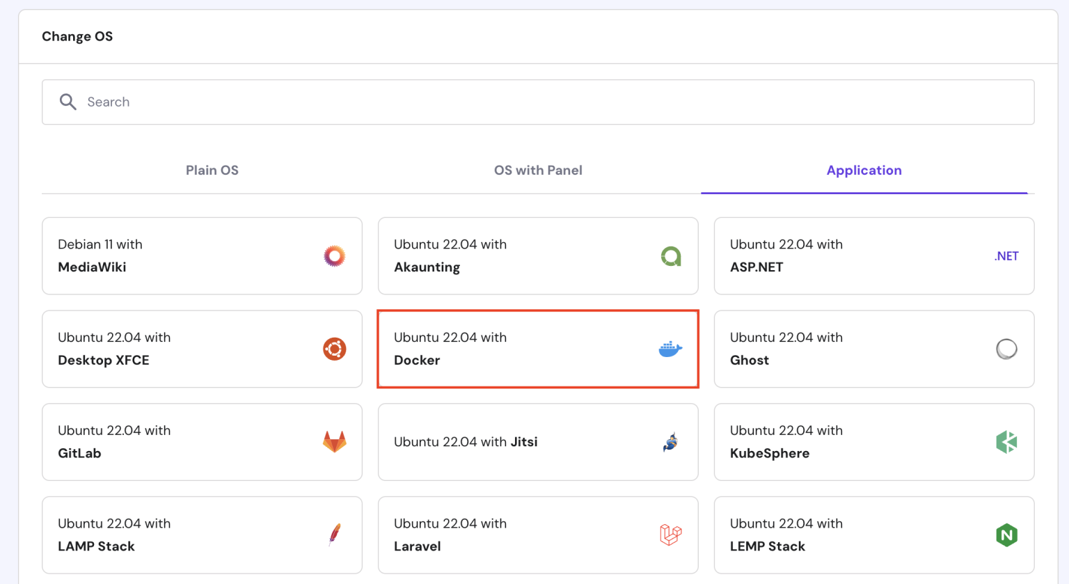
Task: Click the MediaWiki sunburst icon
Action: pos(334,256)
